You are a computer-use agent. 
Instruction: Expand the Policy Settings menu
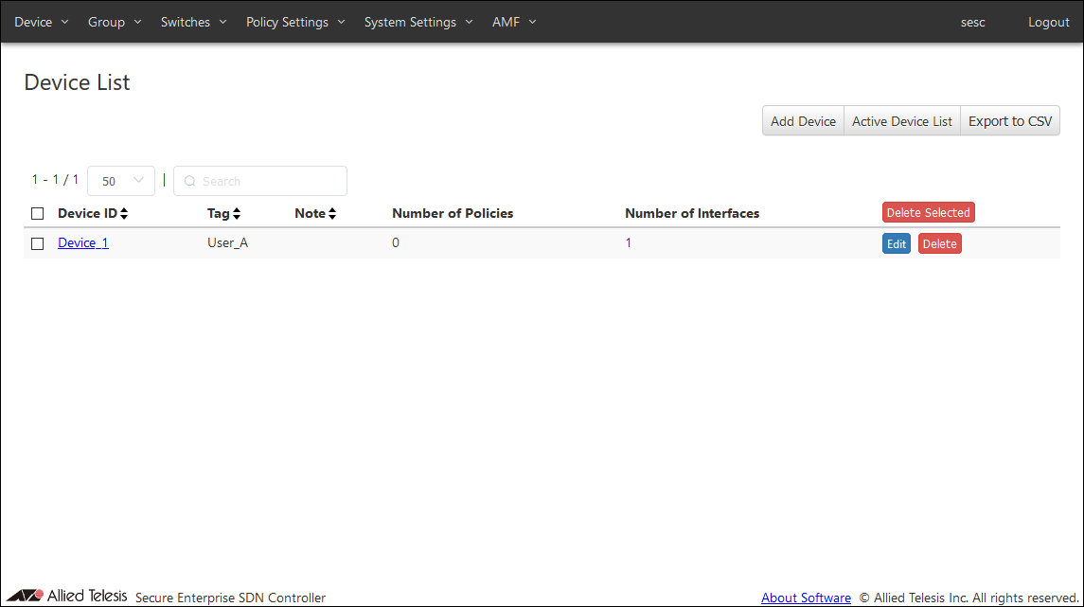coord(295,22)
